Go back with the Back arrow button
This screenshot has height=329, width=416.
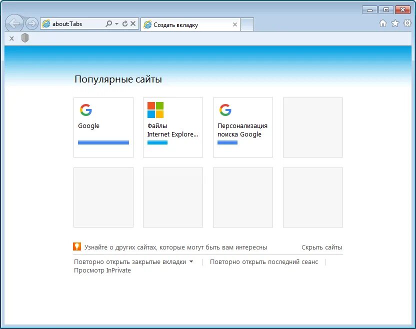[x=14, y=23]
